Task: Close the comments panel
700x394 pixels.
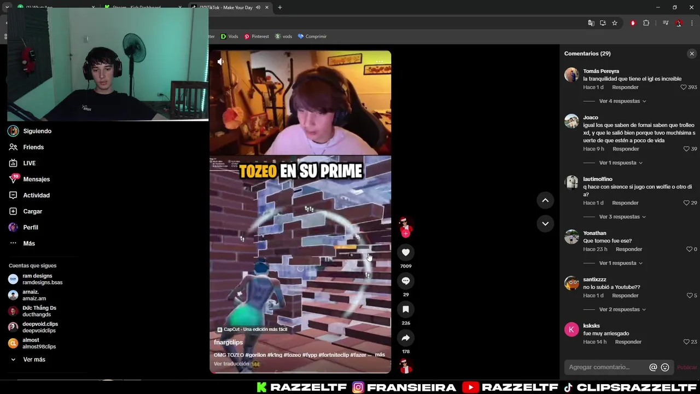Action: point(692,54)
